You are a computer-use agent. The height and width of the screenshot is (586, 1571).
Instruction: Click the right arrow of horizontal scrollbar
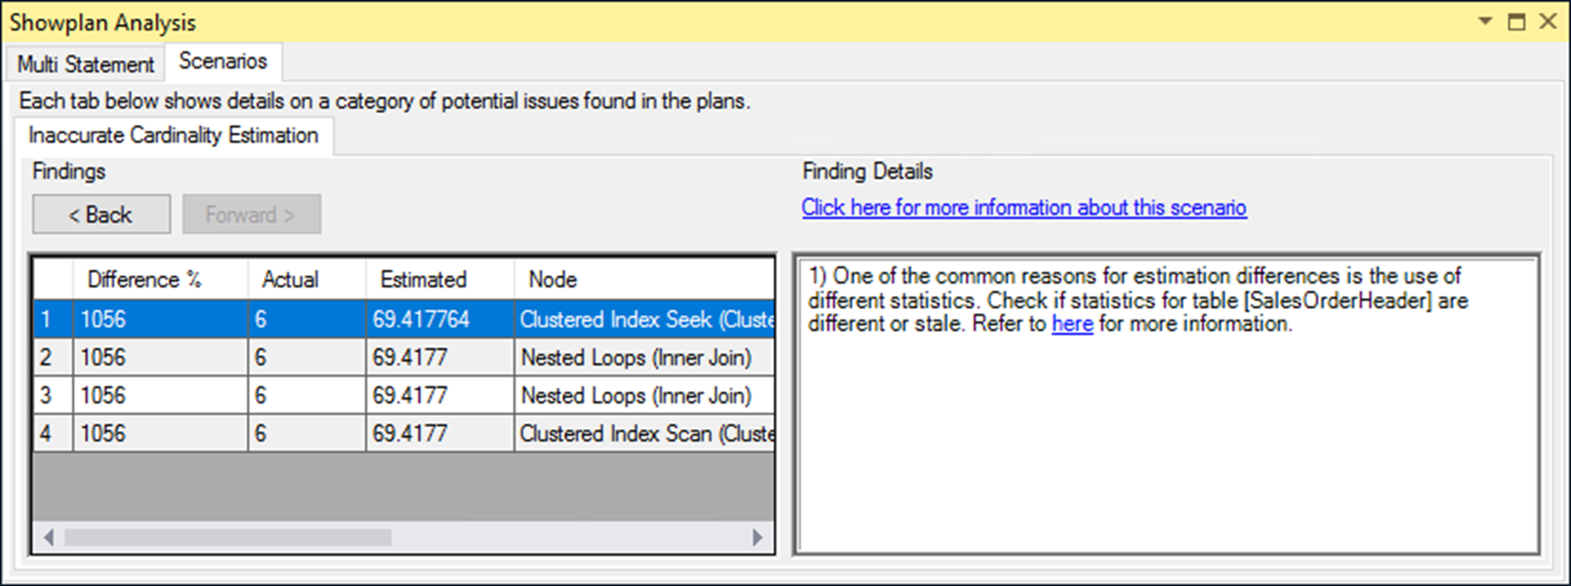[x=757, y=537]
